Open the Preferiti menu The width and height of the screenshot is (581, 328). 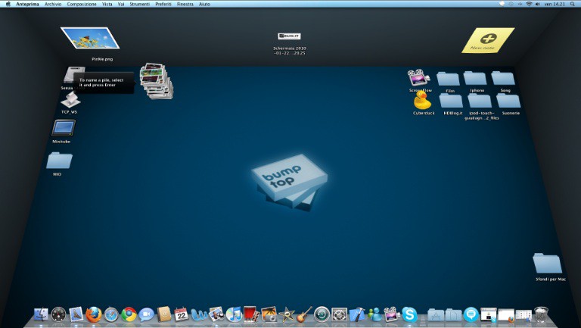tap(163, 4)
